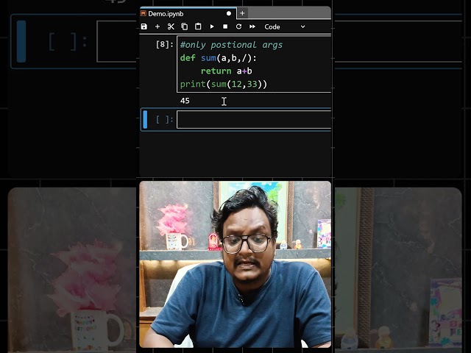Image resolution: width=471 pixels, height=353 pixels.
Task: Click the empty cell's [ ]: prompt
Action: 165,119
